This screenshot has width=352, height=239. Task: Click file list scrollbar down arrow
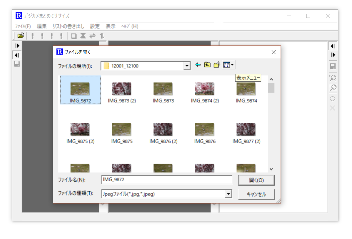tap(271, 169)
